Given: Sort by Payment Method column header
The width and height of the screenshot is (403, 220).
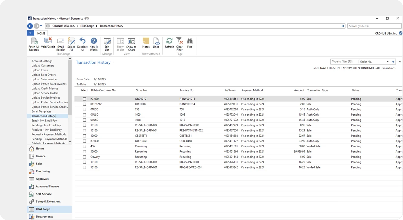Looking at the screenshot, I should click(252, 90).
